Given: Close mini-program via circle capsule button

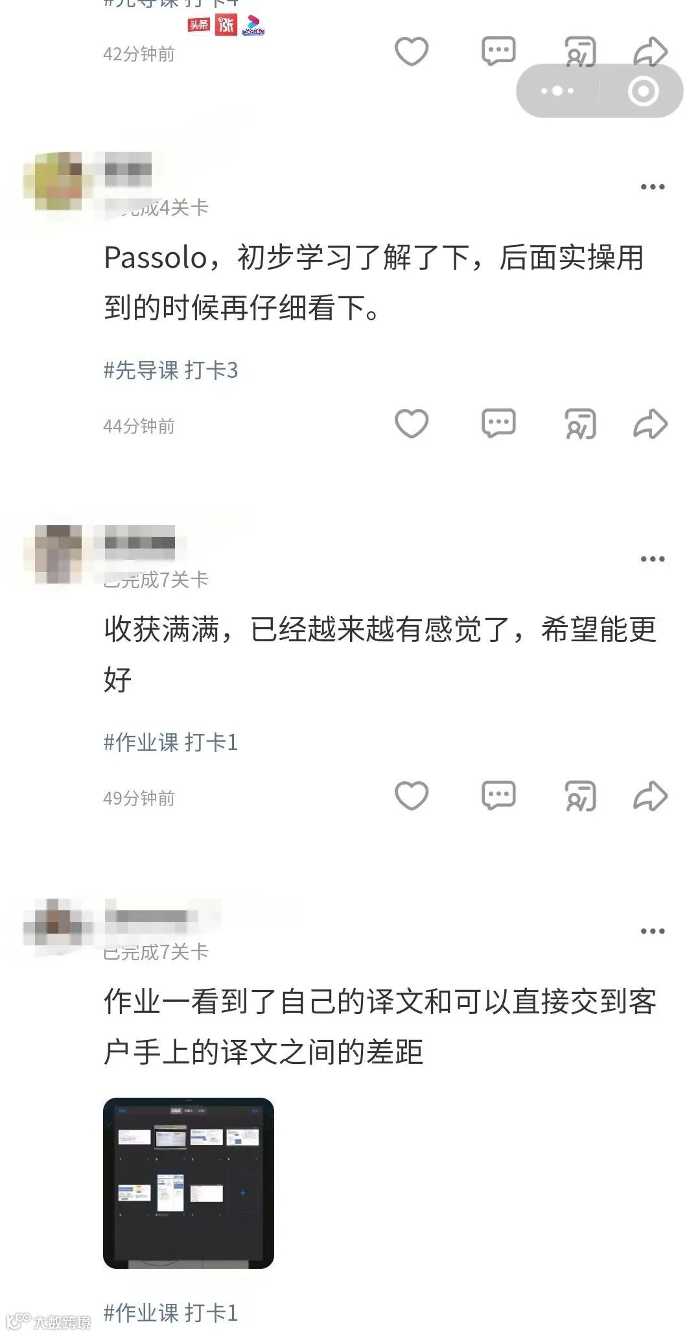Looking at the screenshot, I should (x=643, y=91).
